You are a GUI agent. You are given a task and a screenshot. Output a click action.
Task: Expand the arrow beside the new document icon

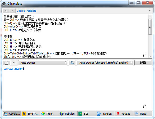pyautogui.click(x=14, y=63)
